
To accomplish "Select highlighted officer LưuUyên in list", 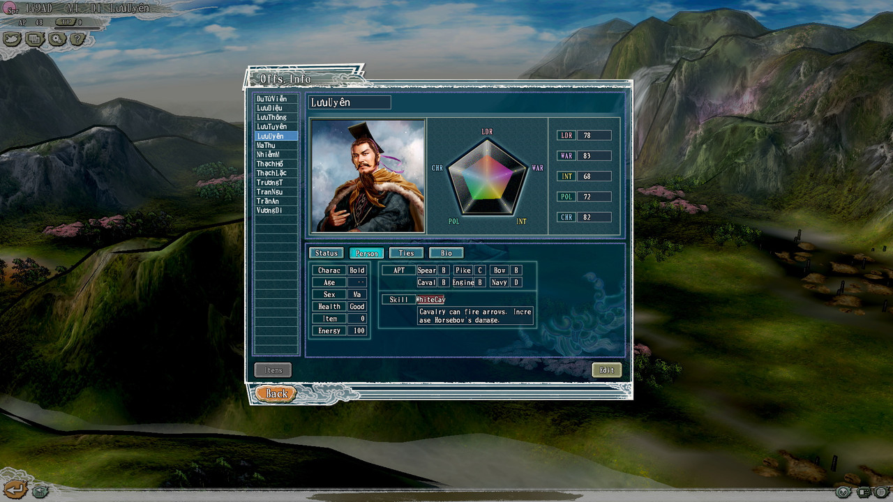I will coord(276,136).
